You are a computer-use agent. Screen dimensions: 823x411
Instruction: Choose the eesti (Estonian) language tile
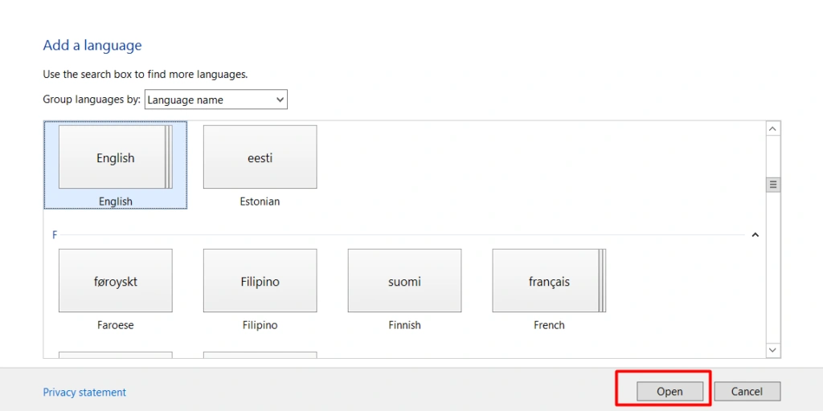tap(260, 157)
